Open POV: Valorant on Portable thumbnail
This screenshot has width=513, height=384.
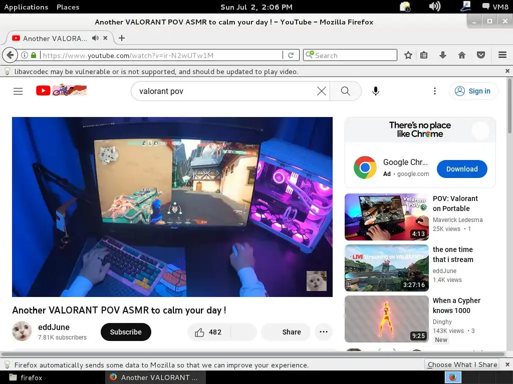(x=386, y=217)
